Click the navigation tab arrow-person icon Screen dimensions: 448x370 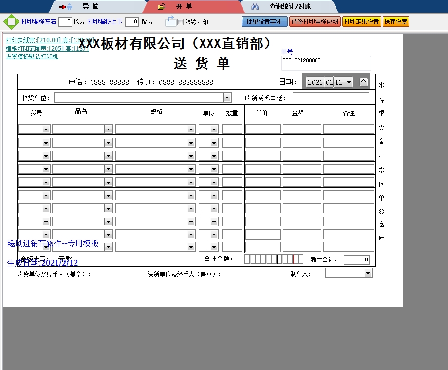point(65,7)
